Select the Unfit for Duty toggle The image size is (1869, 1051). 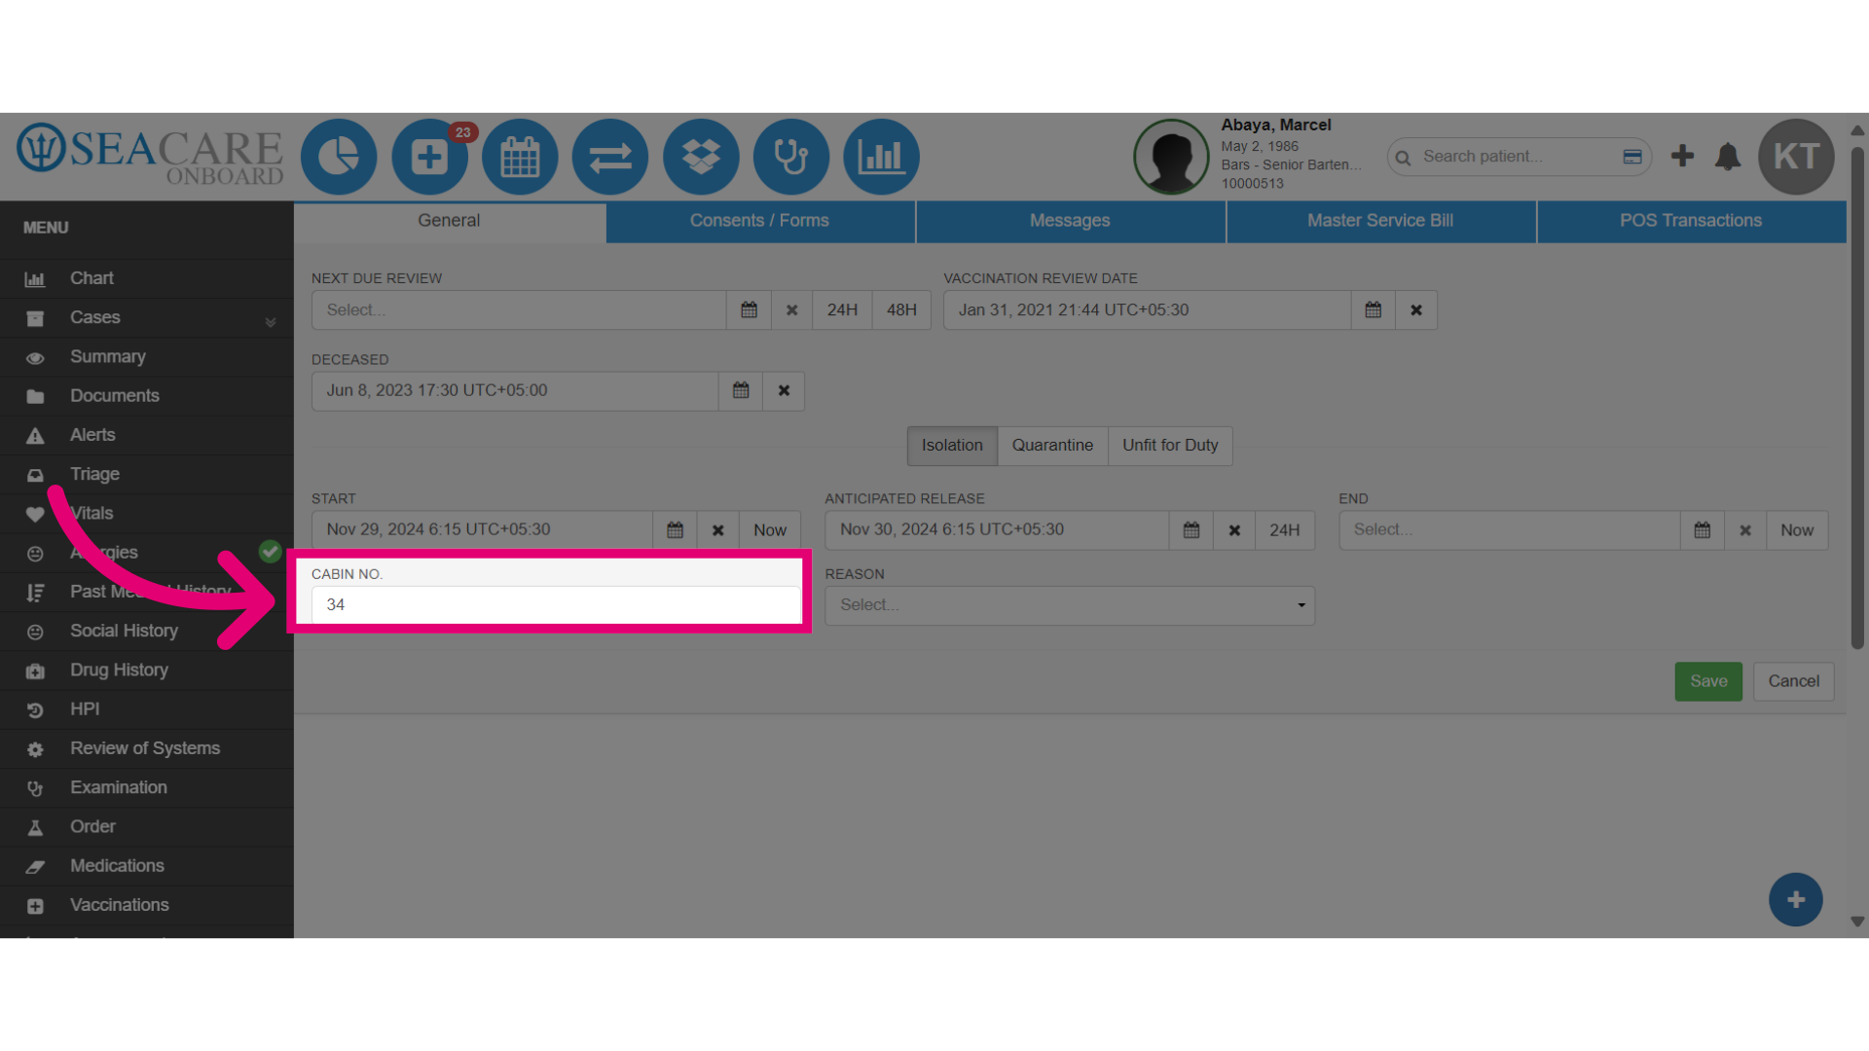[1170, 446]
